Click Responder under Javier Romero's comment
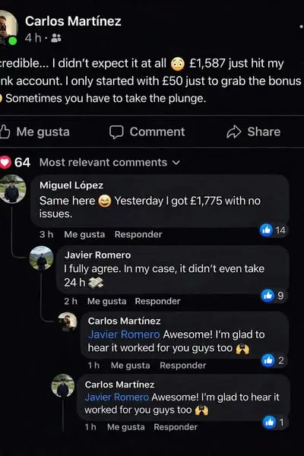304x456 pixels. coord(157,301)
